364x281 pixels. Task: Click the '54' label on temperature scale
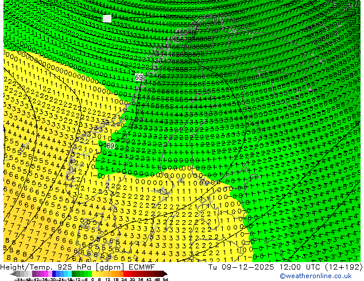[x=165, y=280]
